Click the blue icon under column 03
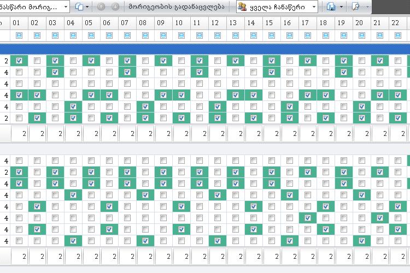Screen dimensions: 410x273 55,35
